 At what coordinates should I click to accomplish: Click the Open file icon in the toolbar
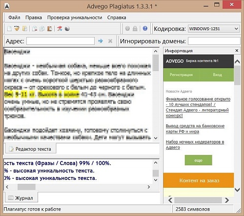(x=17, y=29)
